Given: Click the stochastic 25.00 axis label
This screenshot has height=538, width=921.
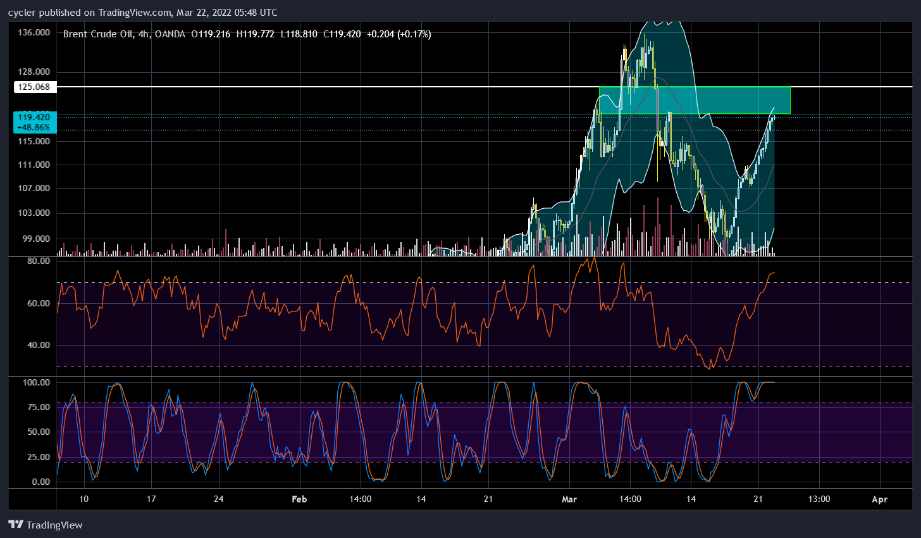Looking at the screenshot, I should (x=39, y=457).
